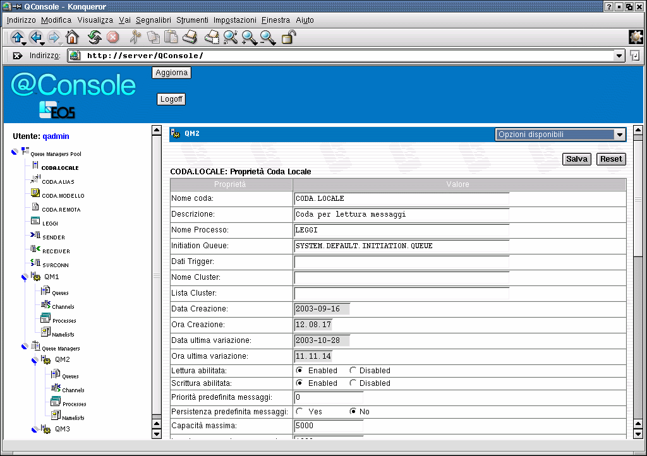The height and width of the screenshot is (456, 647).
Task: Click the main panel's vertical scrollbar
Action: click(x=638, y=316)
